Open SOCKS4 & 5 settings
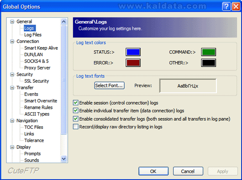 37,61
